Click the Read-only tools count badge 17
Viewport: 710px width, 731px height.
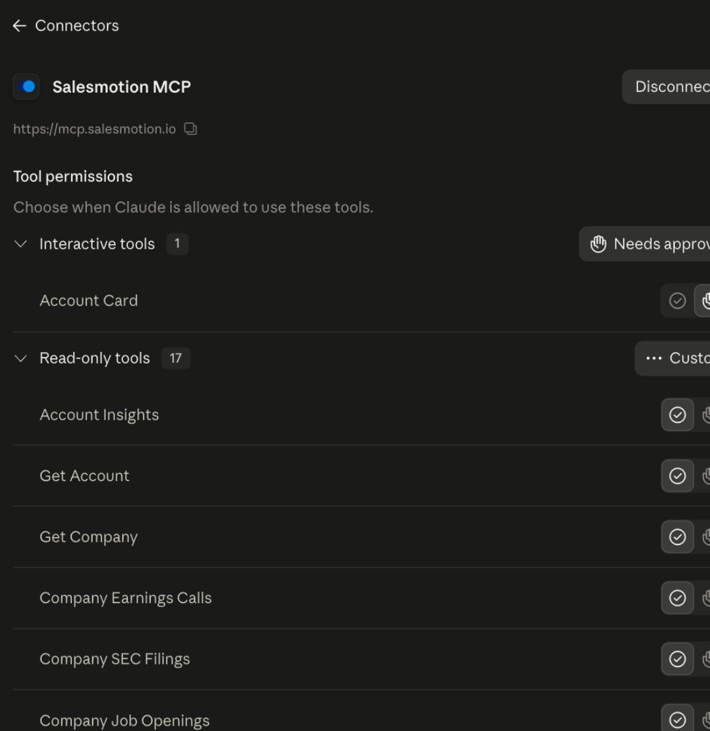(176, 358)
